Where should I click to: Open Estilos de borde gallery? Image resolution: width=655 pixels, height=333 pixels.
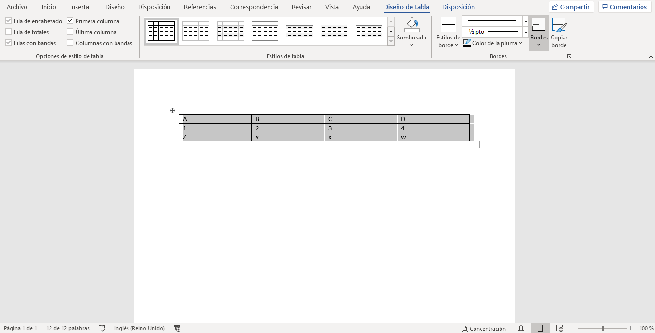point(448,33)
